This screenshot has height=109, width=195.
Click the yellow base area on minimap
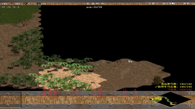(x=157, y=99)
